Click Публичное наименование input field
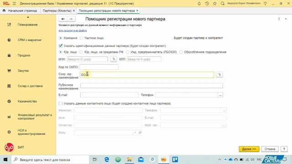 [151, 86]
